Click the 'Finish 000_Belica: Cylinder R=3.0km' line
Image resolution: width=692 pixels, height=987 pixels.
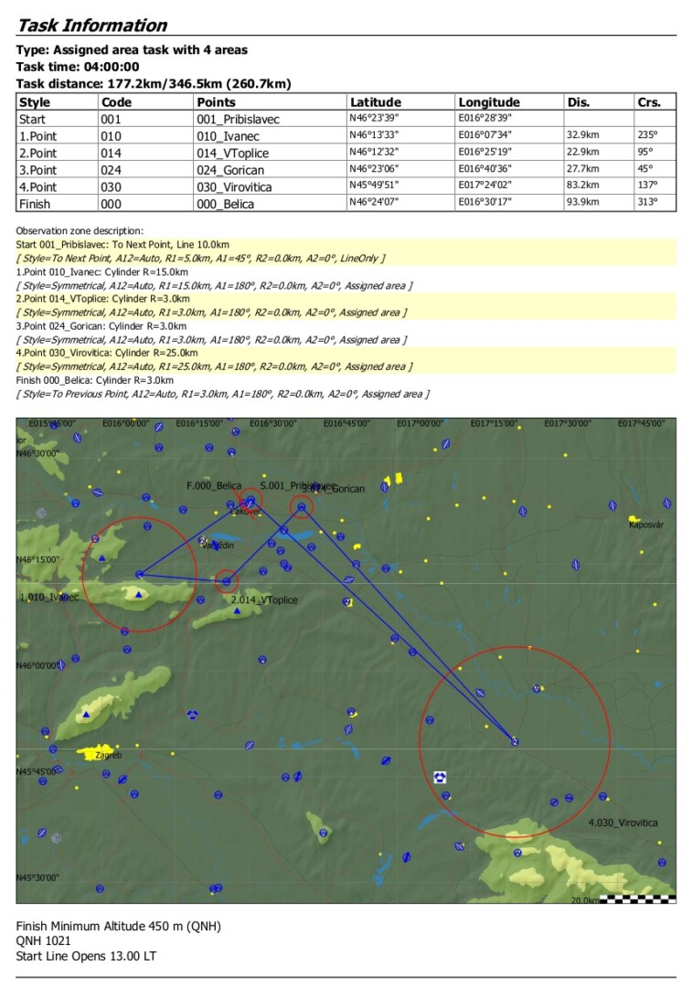pyautogui.click(x=94, y=380)
